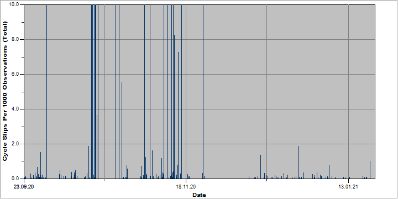Viewport: 398px width, 199px height.
Task: Select the first full-height bar after 23.09.20
Action: 46,92
